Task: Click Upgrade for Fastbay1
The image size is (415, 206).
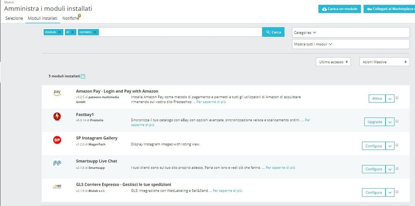Action: [x=375, y=122]
